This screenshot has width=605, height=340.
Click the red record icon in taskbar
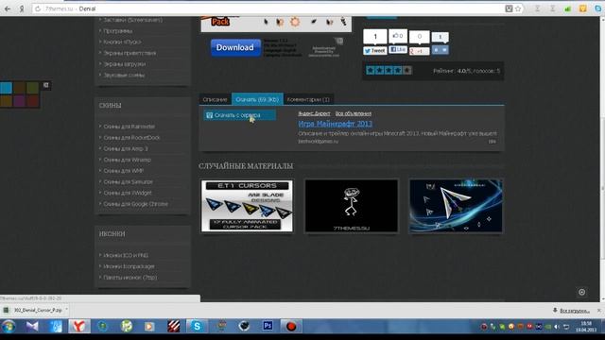tap(291, 327)
